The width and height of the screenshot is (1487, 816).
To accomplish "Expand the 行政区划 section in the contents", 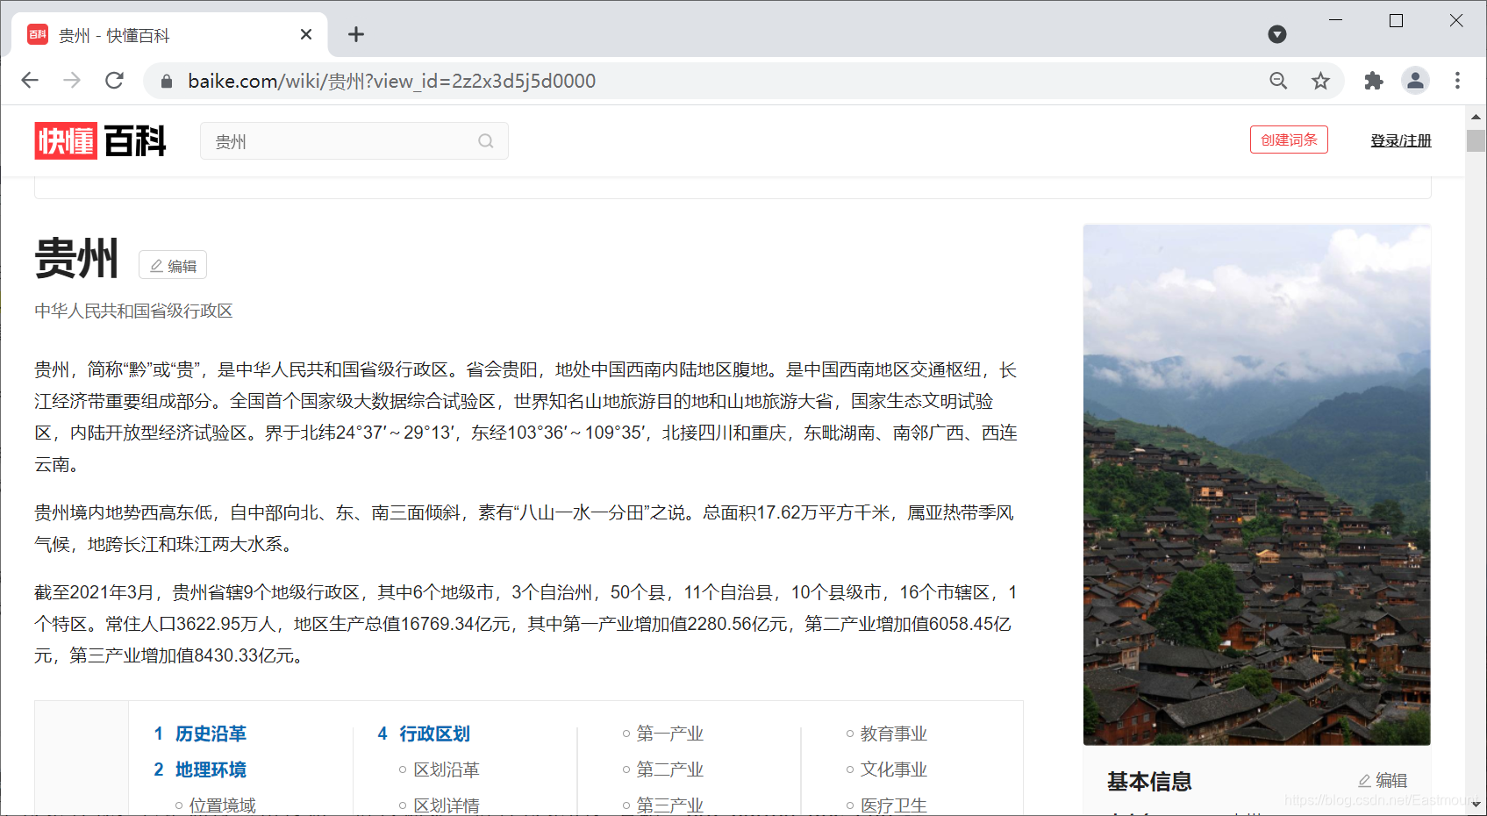I will click(x=433, y=734).
